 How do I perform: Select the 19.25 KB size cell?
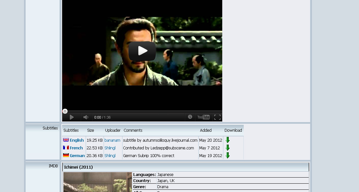pos(94,140)
